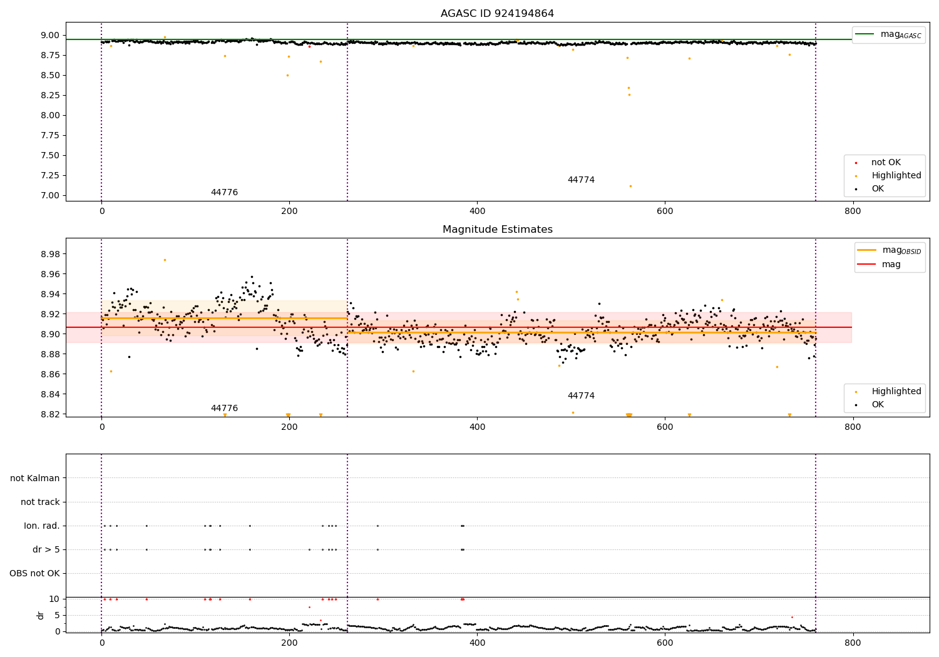This screenshot has height=657, width=939.
Task: Click 'Highlighted' in Magnitude Estimates legend
Action: coord(895,392)
